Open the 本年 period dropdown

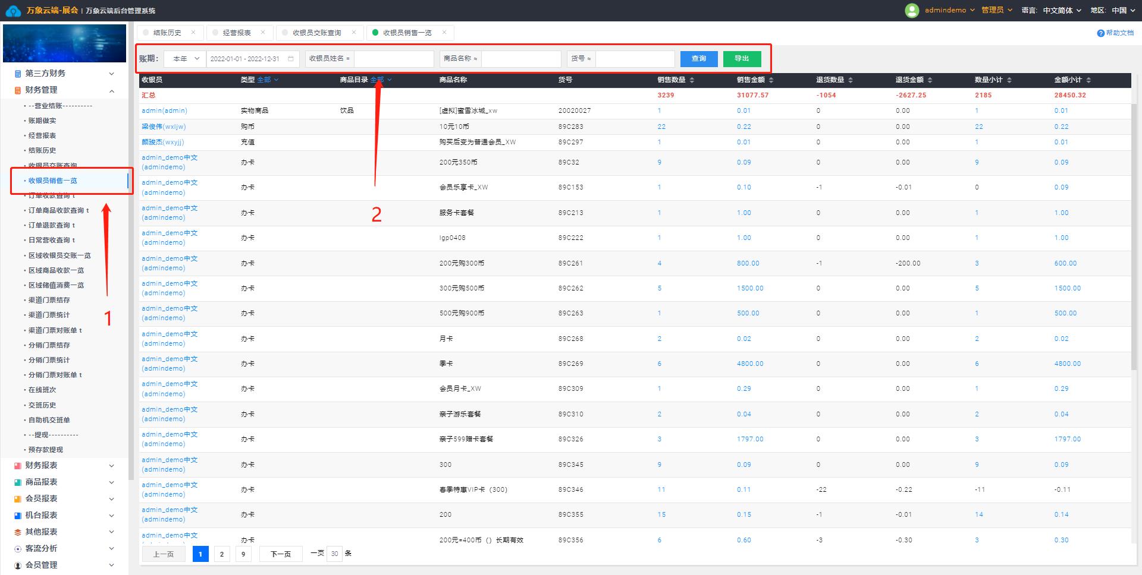185,59
